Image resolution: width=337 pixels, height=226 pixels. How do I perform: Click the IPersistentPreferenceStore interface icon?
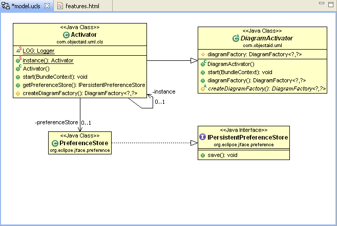(x=204, y=138)
